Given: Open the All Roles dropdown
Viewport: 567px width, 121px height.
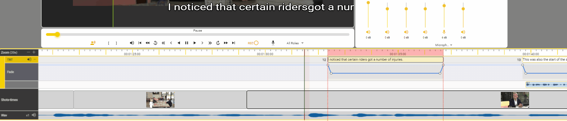Looking at the screenshot, I should [x=295, y=43].
